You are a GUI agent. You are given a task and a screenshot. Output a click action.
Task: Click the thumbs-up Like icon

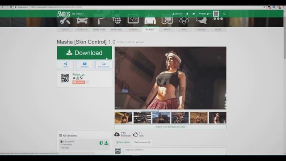pos(135,135)
